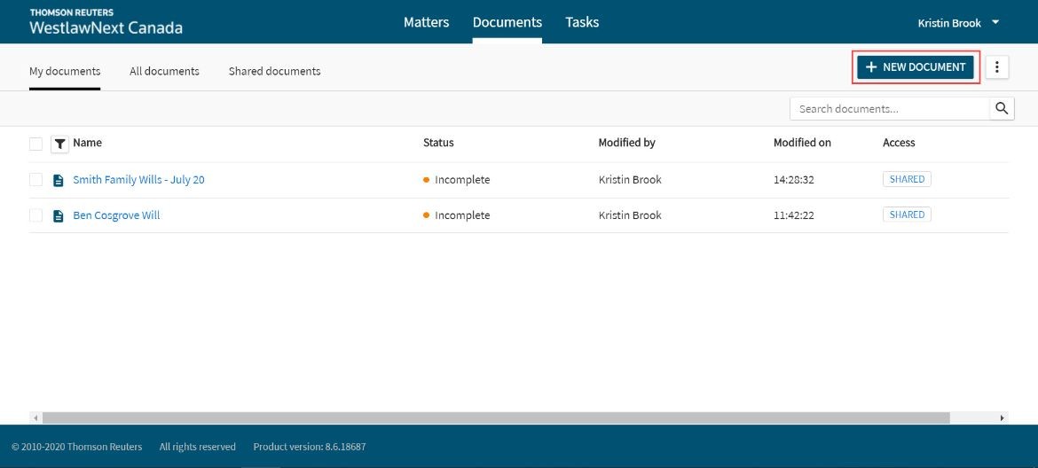Click the filter icon beside Name
This screenshot has width=1038, height=468.
point(59,144)
